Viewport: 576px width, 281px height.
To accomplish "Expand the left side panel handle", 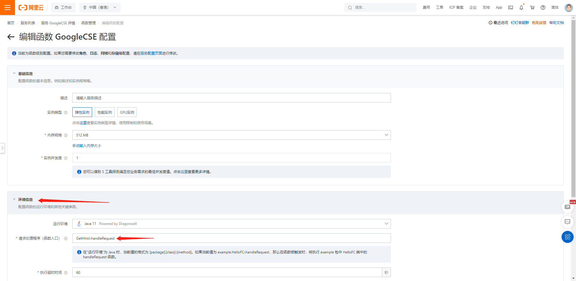I will tap(2, 148).
